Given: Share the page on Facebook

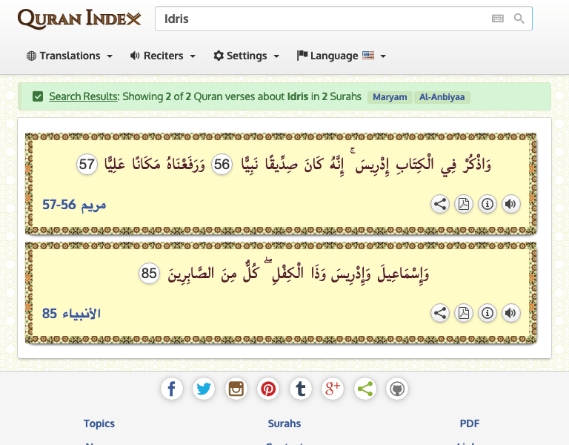Looking at the screenshot, I should pyautogui.click(x=171, y=388).
